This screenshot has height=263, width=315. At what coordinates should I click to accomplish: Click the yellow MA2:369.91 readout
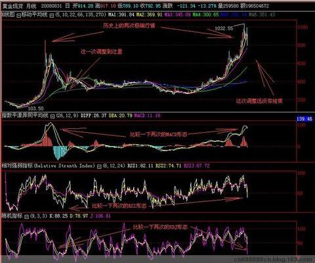[x=150, y=15]
